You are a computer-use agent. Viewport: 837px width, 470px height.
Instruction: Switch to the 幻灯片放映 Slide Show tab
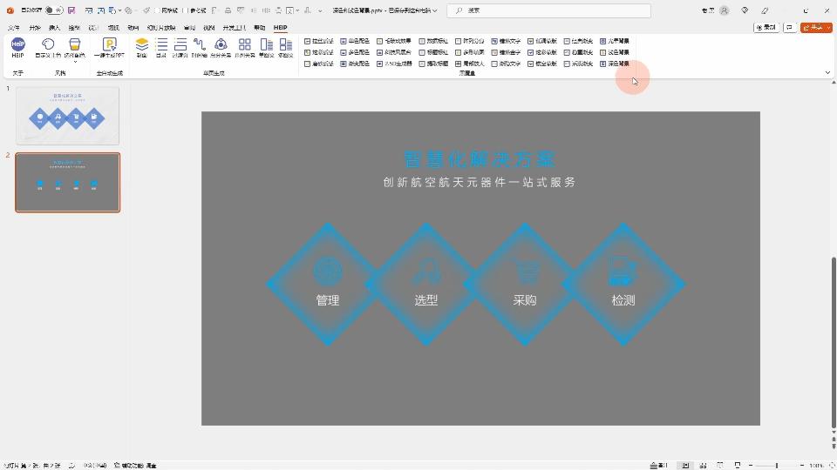161,28
